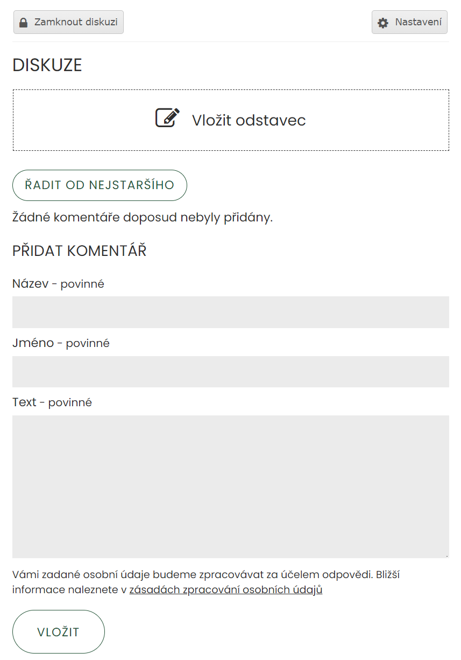This screenshot has width=461, height=660.
Task: Click the gear icon beside Nastavení
Action: click(x=383, y=23)
